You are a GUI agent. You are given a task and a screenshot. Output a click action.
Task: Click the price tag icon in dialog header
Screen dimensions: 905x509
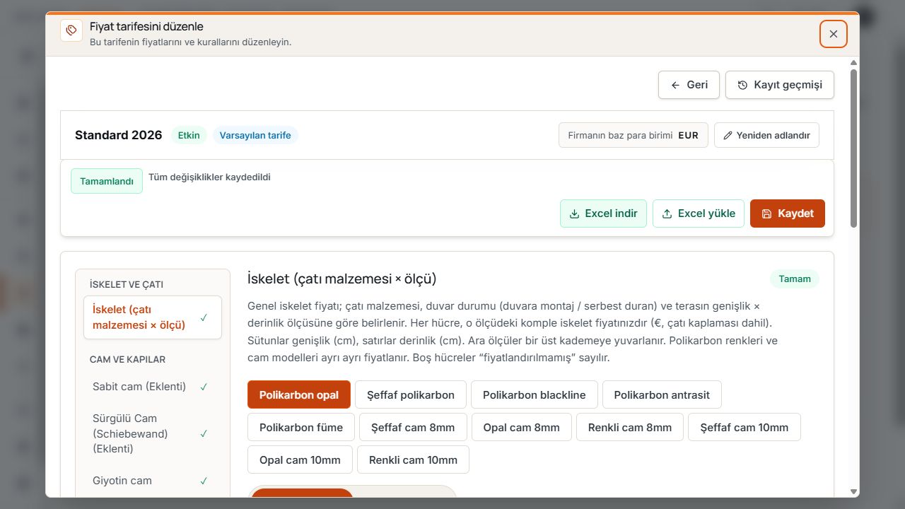point(71,30)
